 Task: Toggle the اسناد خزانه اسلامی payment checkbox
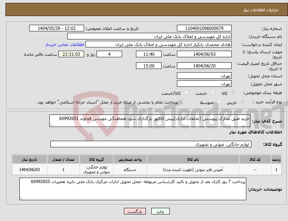pyautogui.click(x=183, y=101)
